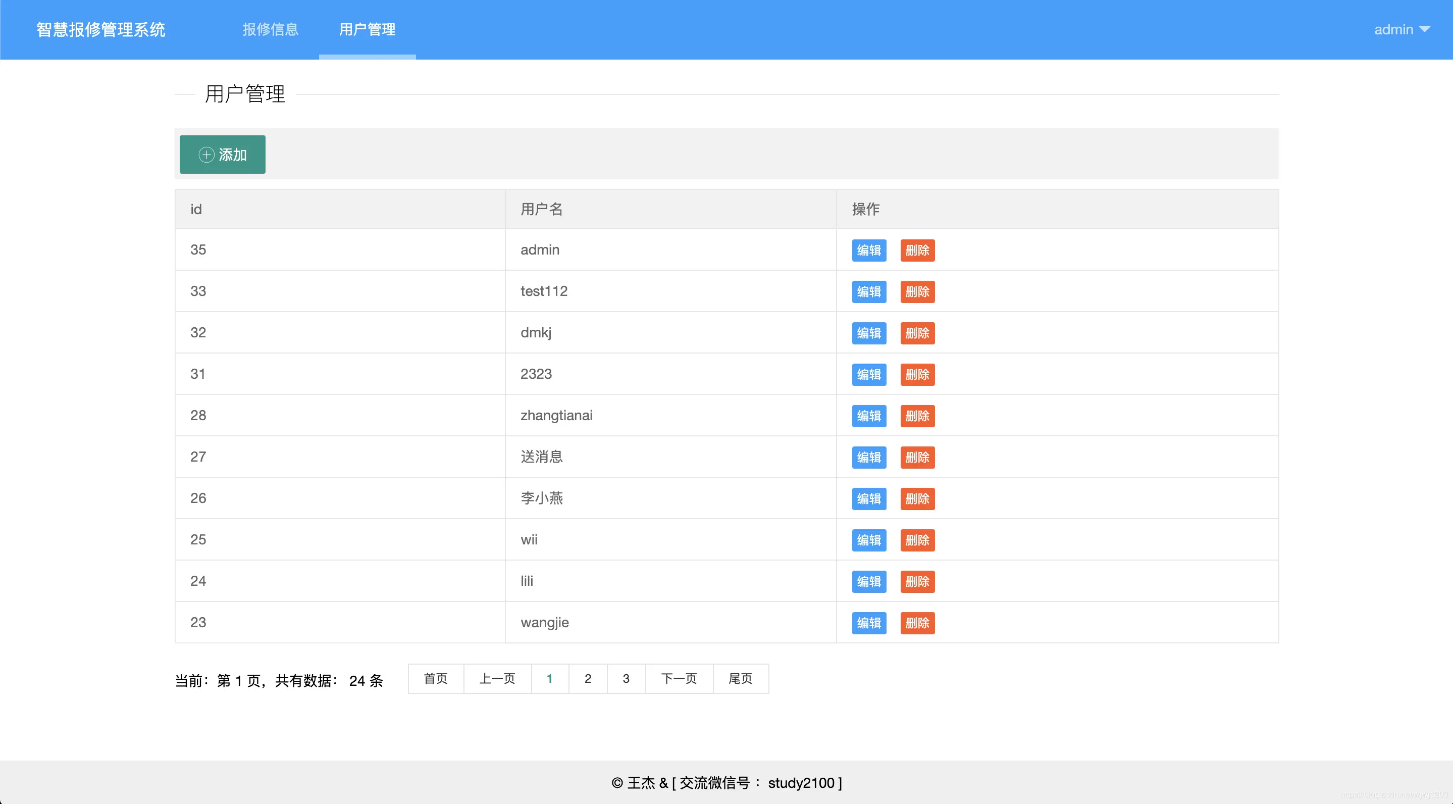Select the 用户管理 tab in navigation
The image size is (1453, 804).
pos(367,29)
